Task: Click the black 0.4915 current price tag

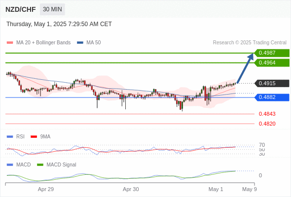Action: (272, 83)
